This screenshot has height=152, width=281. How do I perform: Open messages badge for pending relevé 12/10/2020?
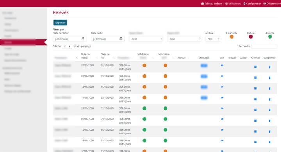click(204, 87)
